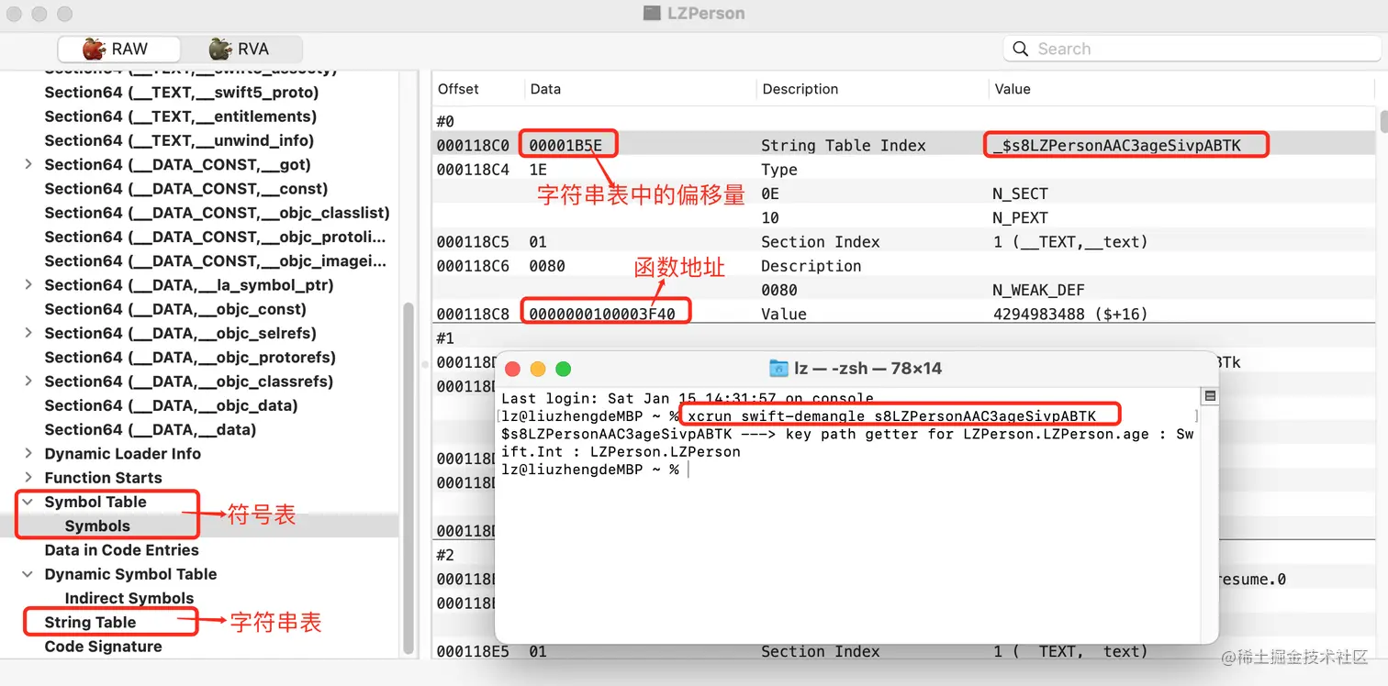Viewport: 1388px width, 686px height.
Task: Click the #2 symbol entry header
Action: (x=445, y=555)
